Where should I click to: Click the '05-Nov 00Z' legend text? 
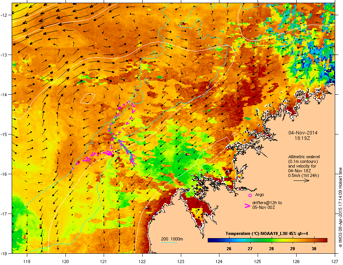263,207
